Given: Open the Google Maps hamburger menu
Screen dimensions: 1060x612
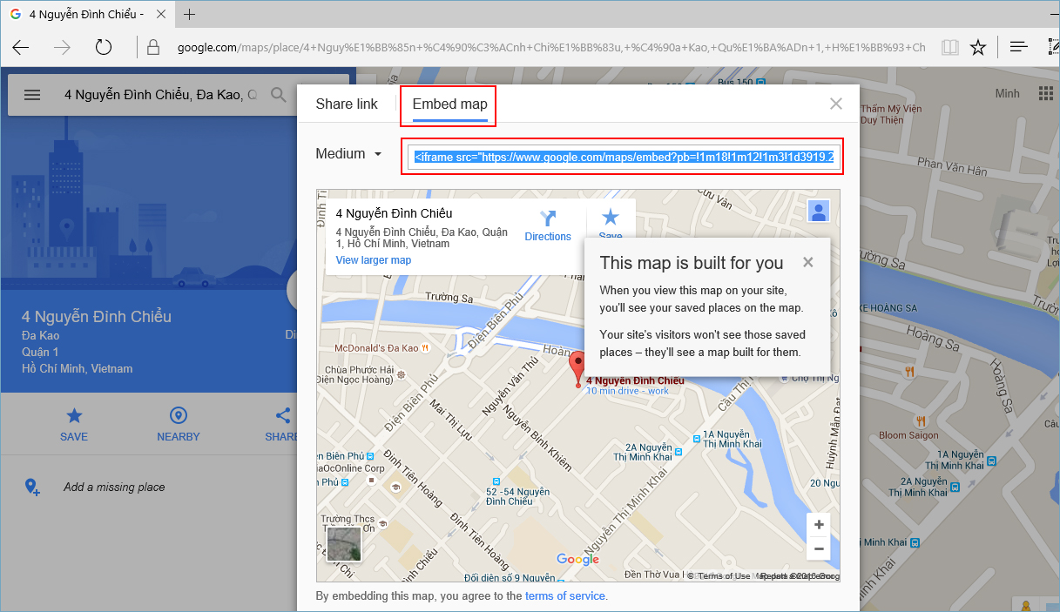Looking at the screenshot, I should [32, 95].
